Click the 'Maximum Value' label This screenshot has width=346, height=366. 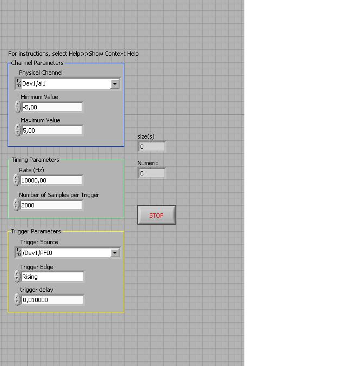click(41, 120)
